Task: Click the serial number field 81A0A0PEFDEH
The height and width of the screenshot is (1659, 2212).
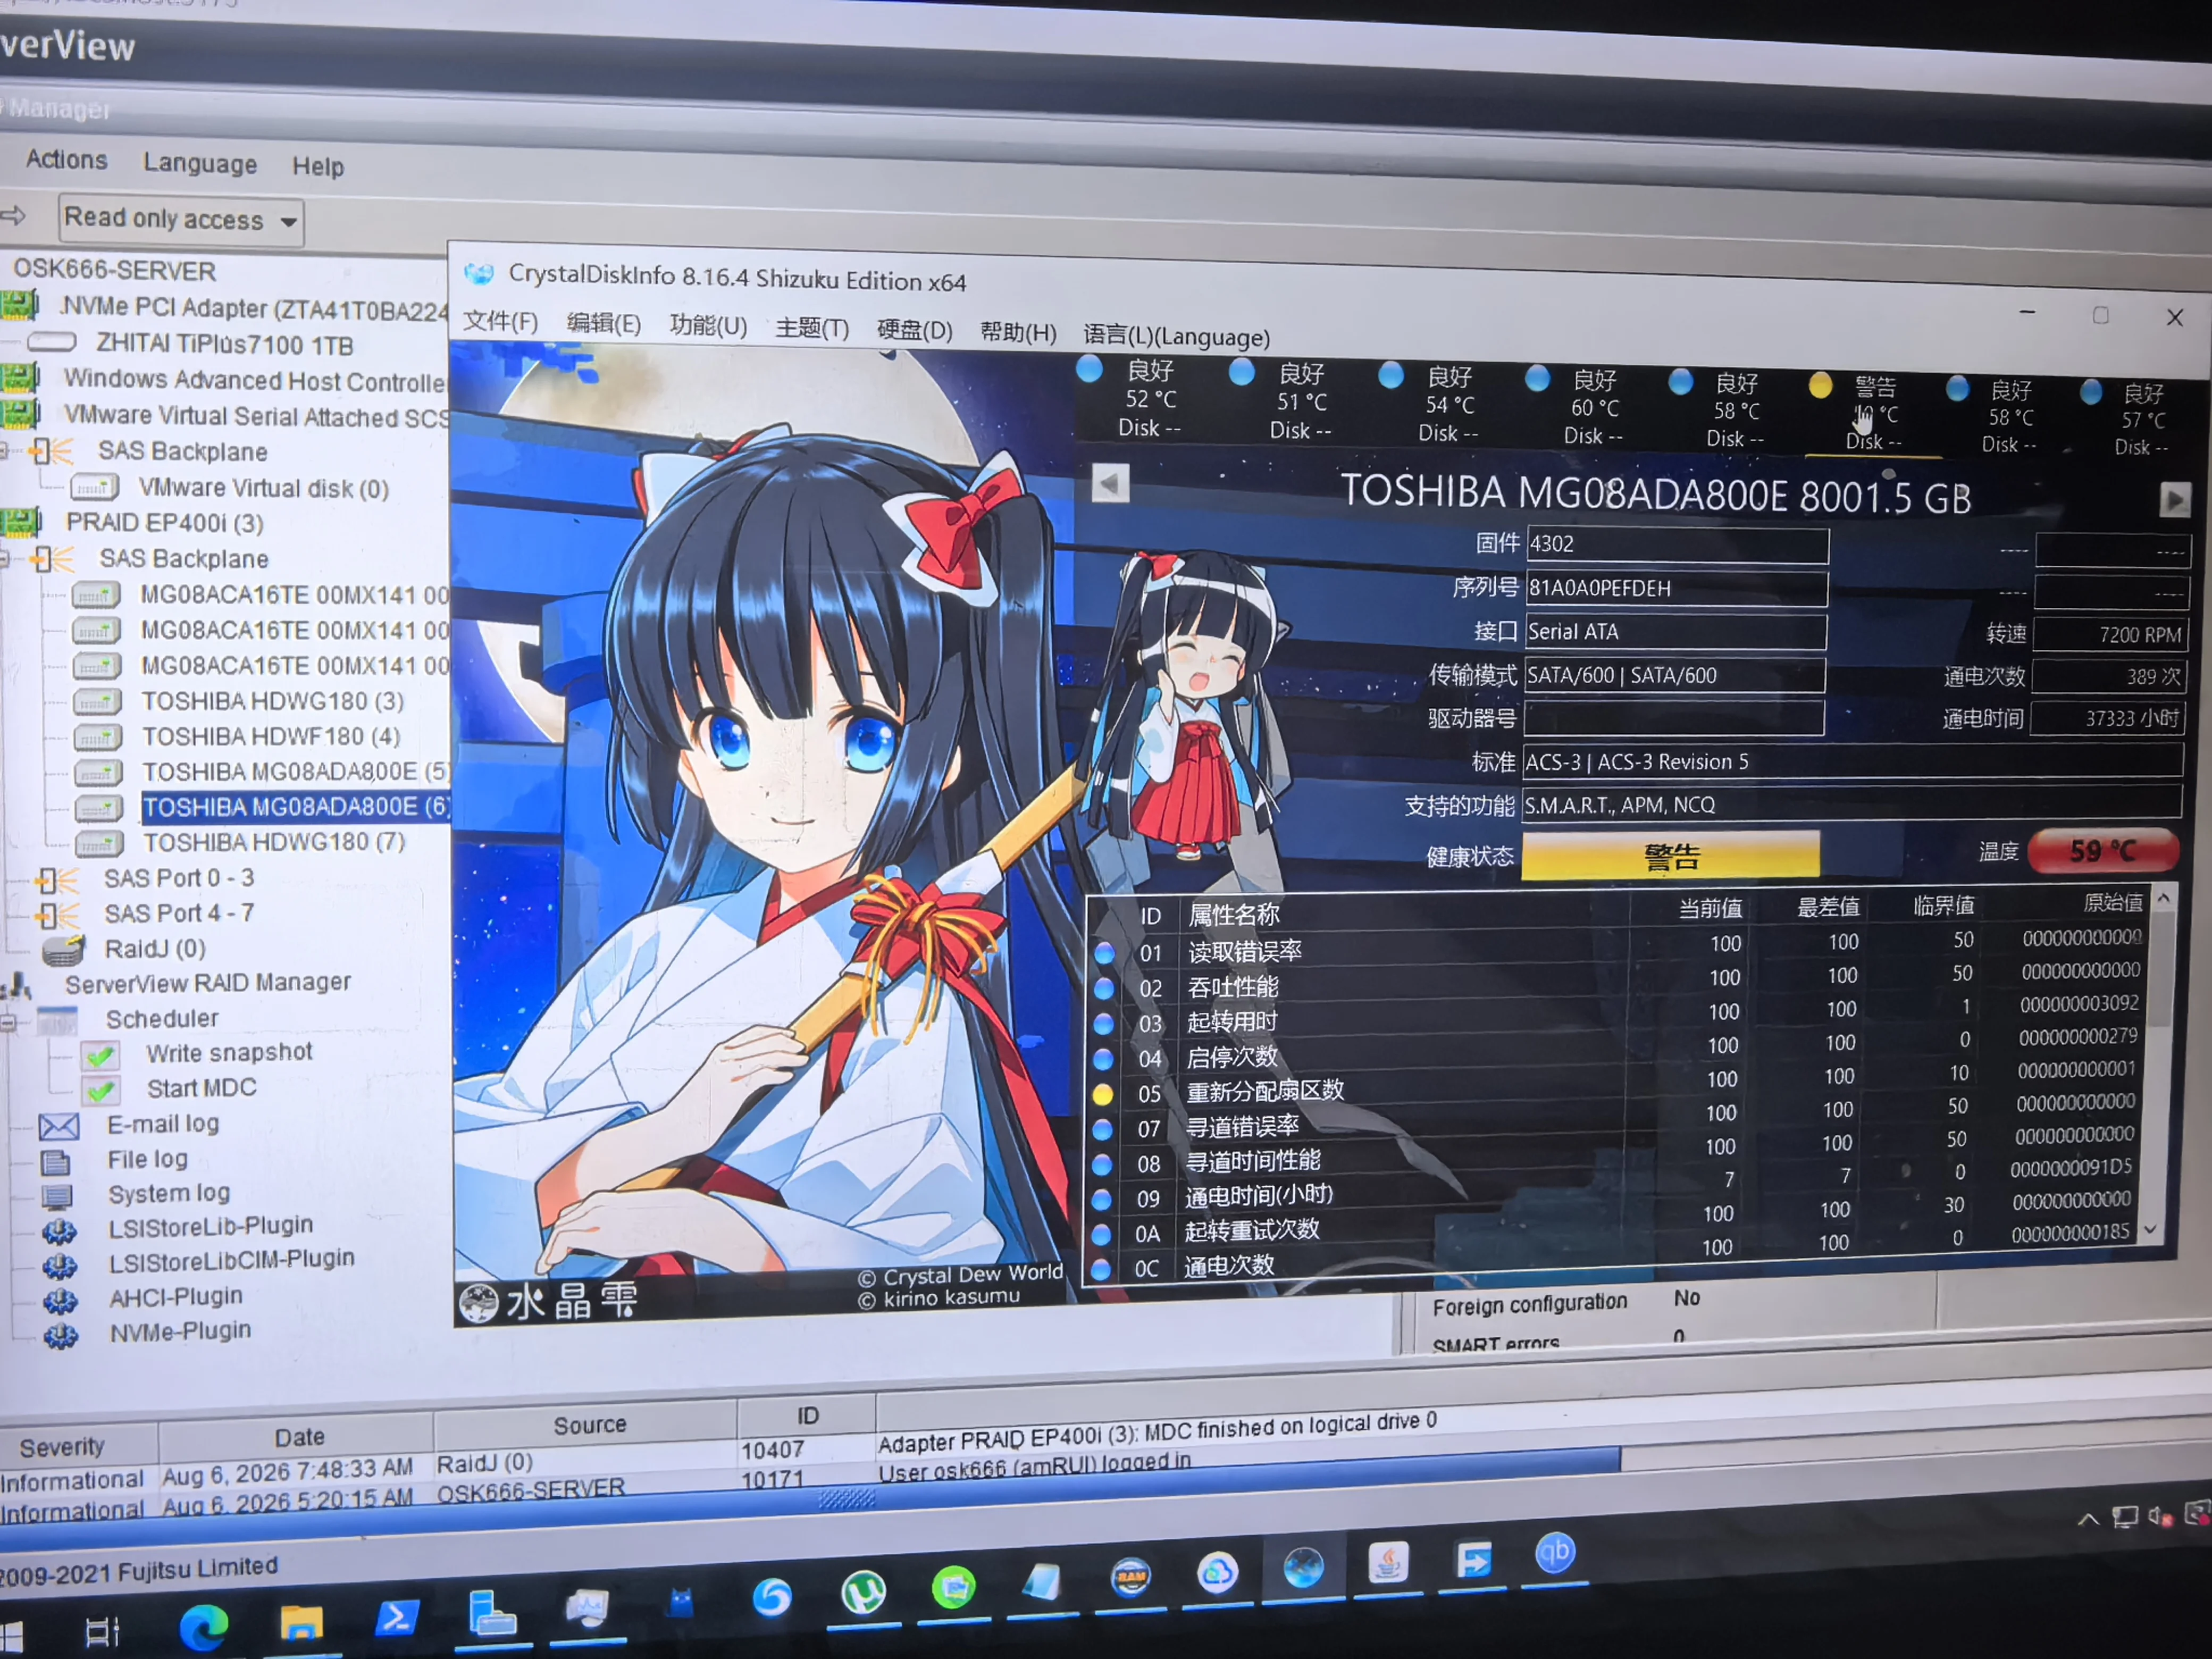Action: click(x=1676, y=588)
